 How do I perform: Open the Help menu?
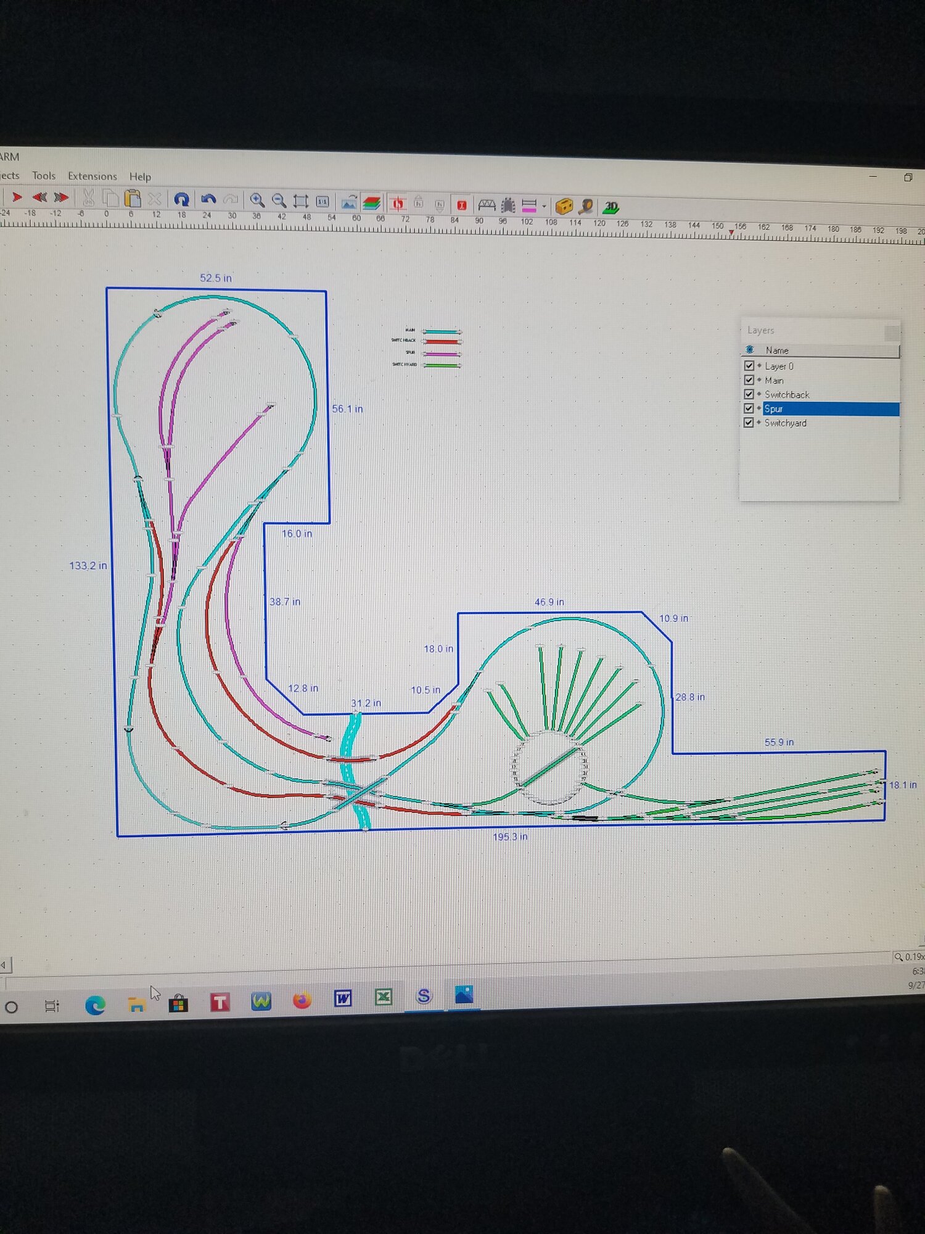(x=140, y=177)
